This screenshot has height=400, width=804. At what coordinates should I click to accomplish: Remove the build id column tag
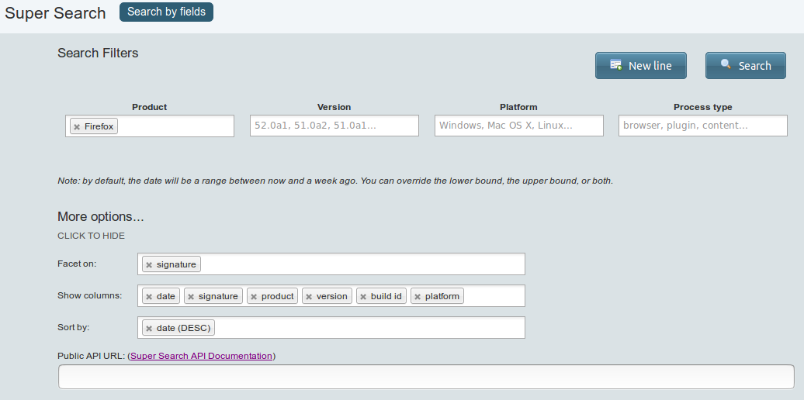[x=363, y=297]
